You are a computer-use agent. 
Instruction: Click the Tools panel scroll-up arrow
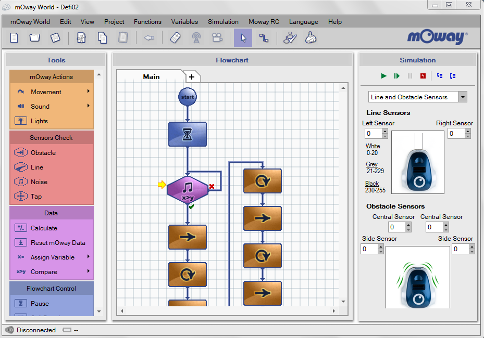click(99, 74)
